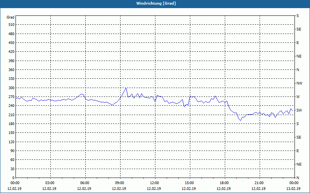Click the 390 y-axis tick label
Viewport: 310px width, 193px height.
[12, 61]
